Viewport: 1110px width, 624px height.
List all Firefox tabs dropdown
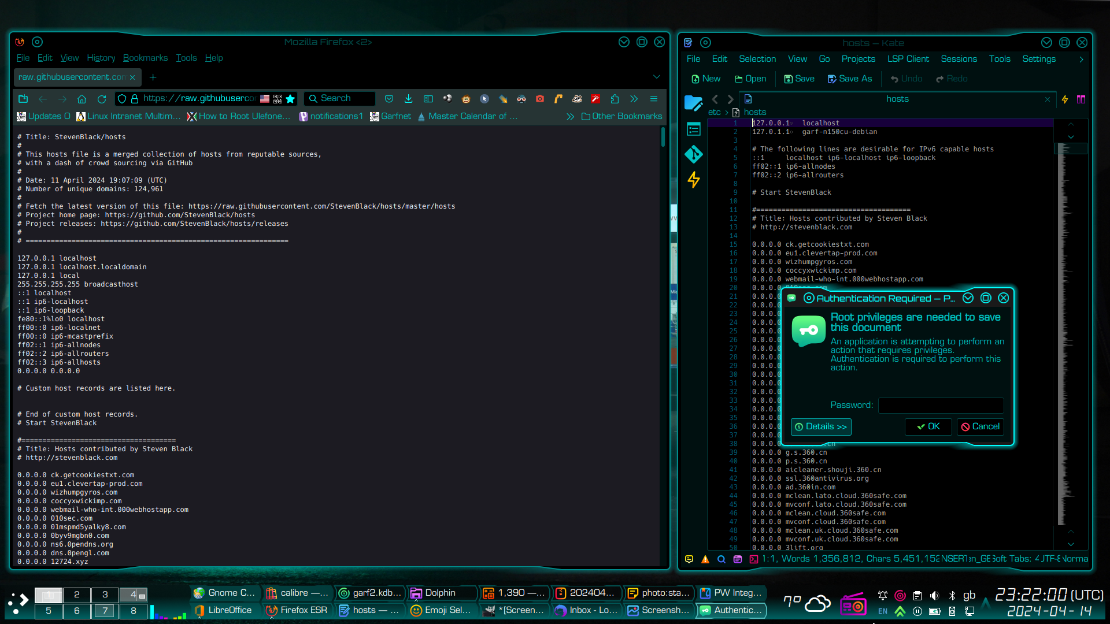click(x=657, y=77)
